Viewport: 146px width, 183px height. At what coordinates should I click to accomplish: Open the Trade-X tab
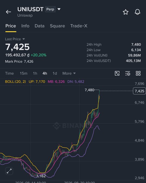coord(79,26)
